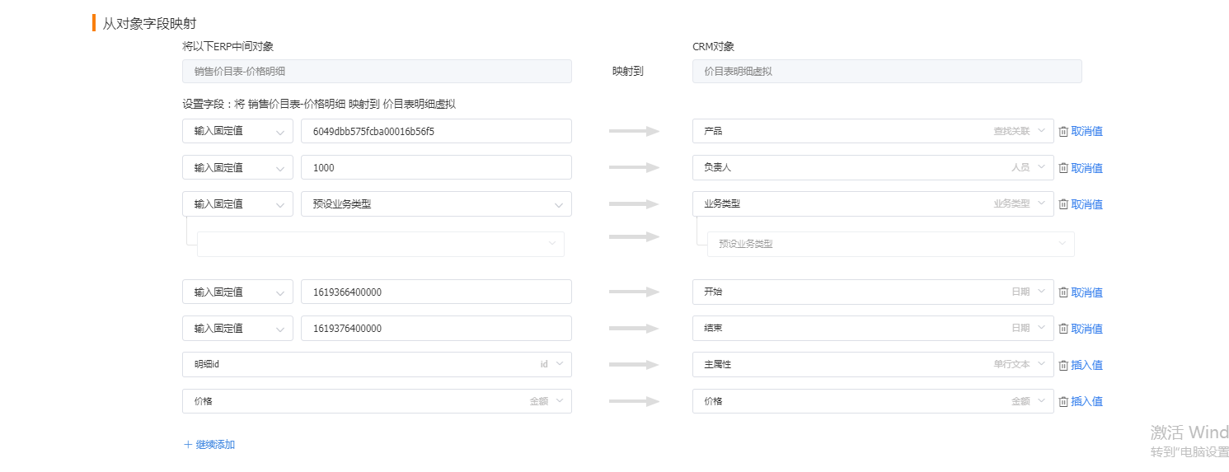The width and height of the screenshot is (1229, 472).
Task: Open the 明细id source field dropdown
Action: pos(377,364)
